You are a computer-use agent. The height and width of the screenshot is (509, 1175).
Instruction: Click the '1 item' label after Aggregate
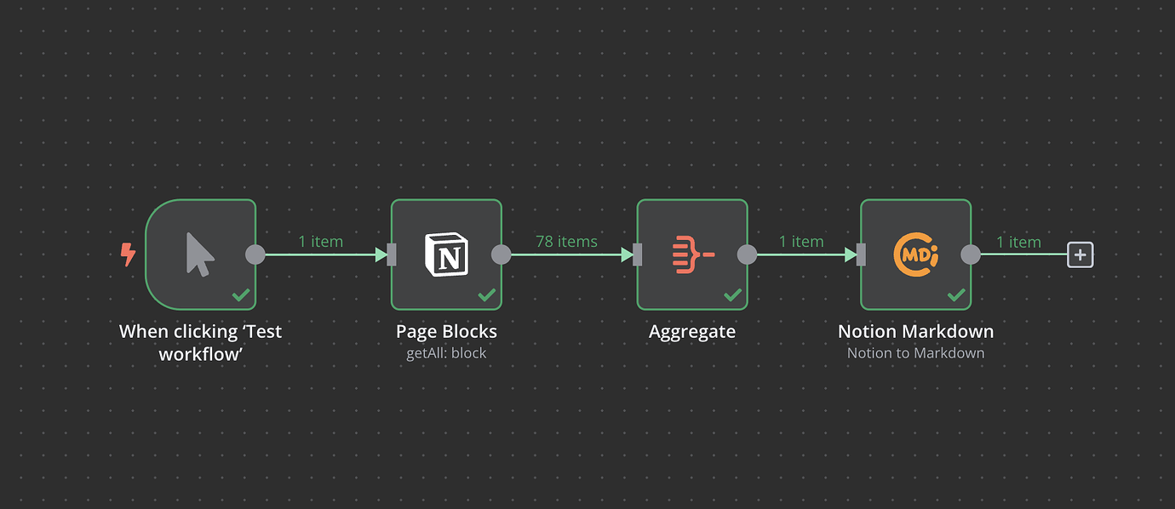tap(801, 242)
